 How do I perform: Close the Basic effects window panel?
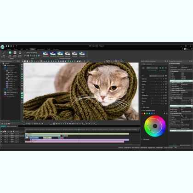click(x=167, y=61)
